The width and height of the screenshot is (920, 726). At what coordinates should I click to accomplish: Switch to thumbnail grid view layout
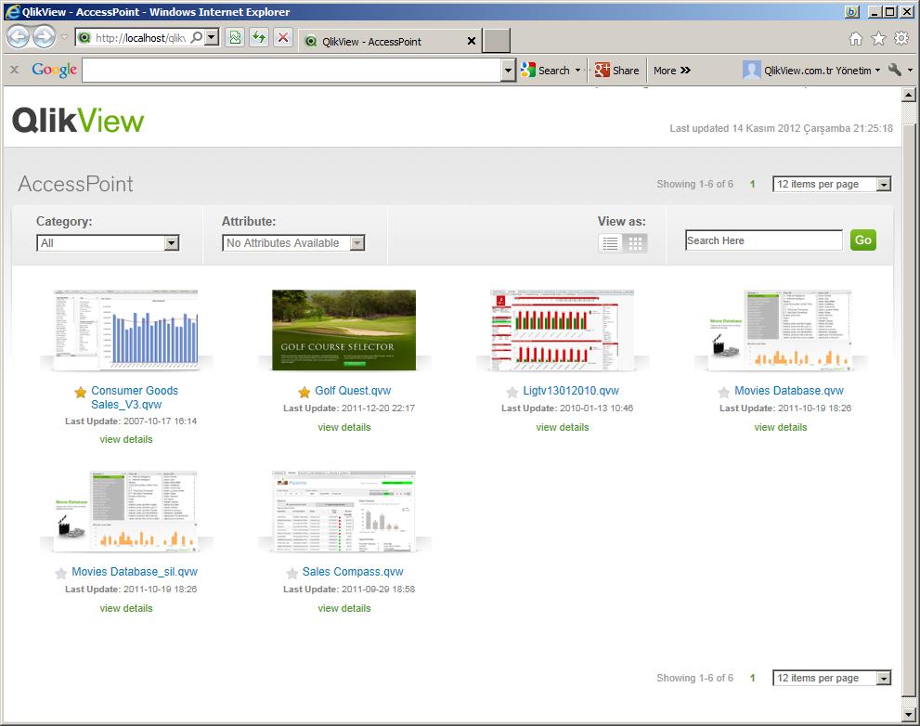click(x=635, y=243)
